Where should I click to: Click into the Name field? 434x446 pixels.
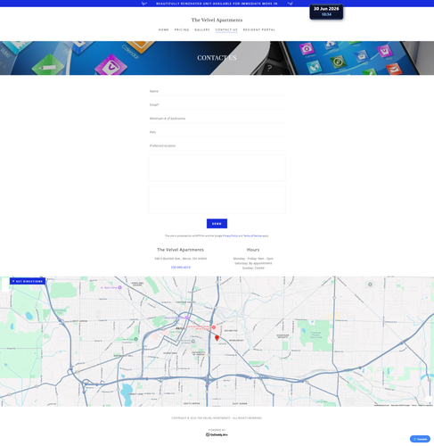pyautogui.click(x=217, y=91)
